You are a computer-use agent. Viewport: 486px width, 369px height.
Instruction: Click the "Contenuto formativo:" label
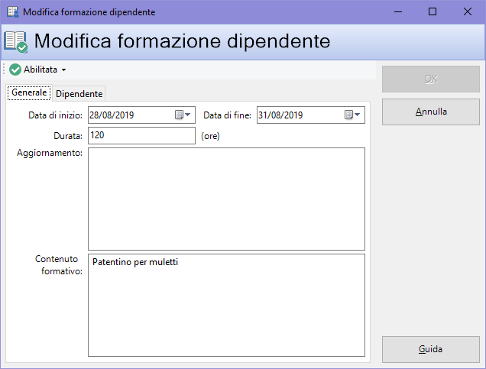pyautogui.click(x=59, y=265)
